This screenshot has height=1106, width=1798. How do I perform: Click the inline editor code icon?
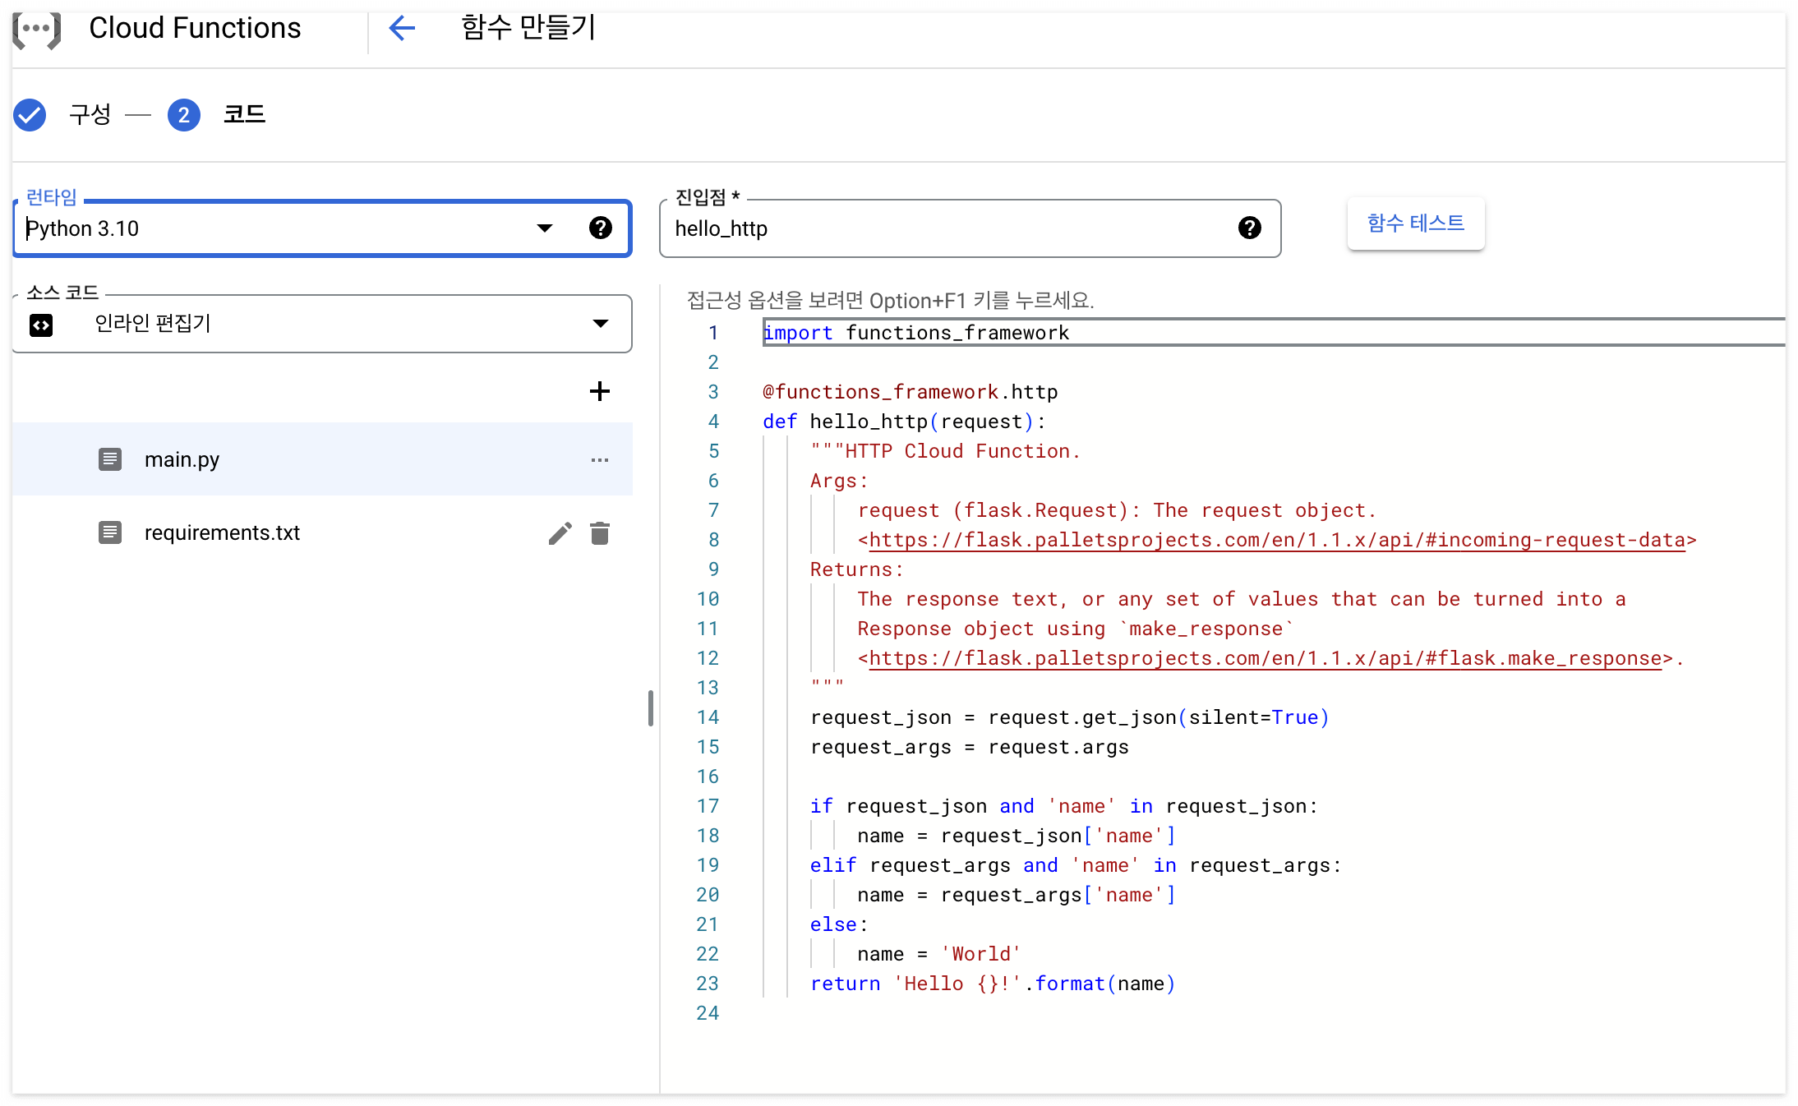click(x=41, y=325)
